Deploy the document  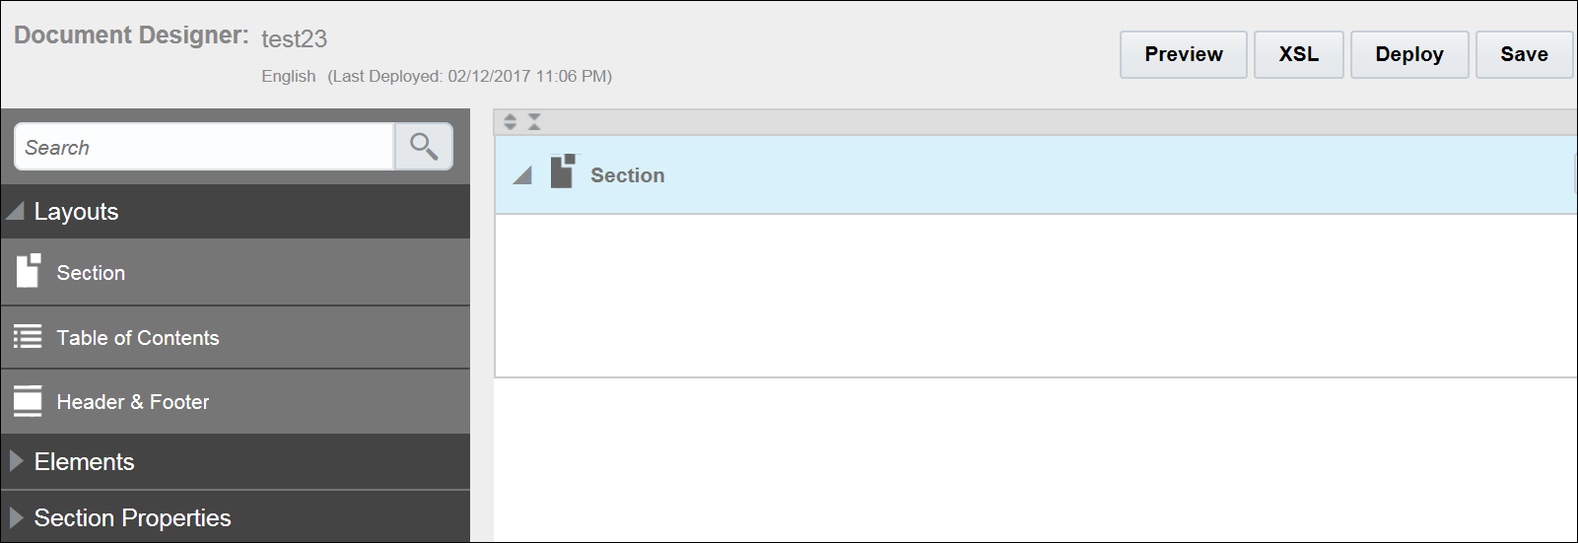click(x=1408, y=54)
